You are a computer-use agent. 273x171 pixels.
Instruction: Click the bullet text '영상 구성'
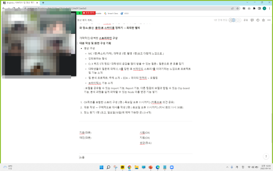pyautogui.click(x=89, y=48)
